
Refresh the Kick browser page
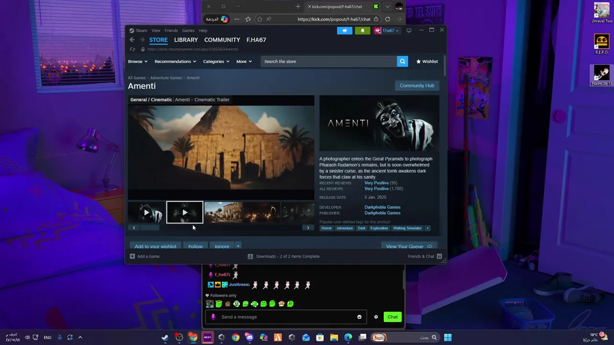(388, 19)
